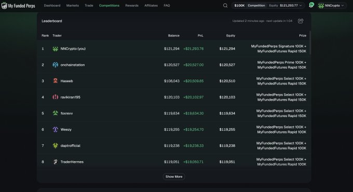Click Weezy's avatar icon
The height and width of the screenshot is (192, 353).
click(56, 129)
